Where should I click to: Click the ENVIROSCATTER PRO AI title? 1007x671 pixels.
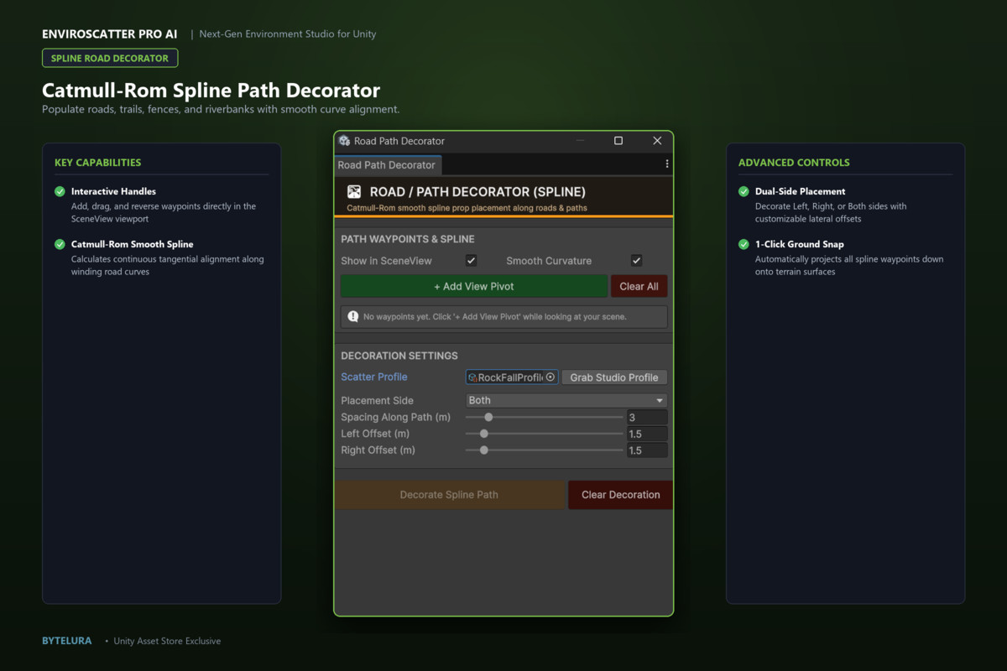click(112, 34)
